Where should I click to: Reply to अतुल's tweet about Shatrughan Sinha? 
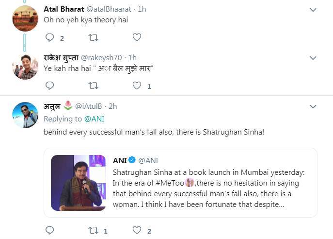pyautogui.click(x=49, y=230)
